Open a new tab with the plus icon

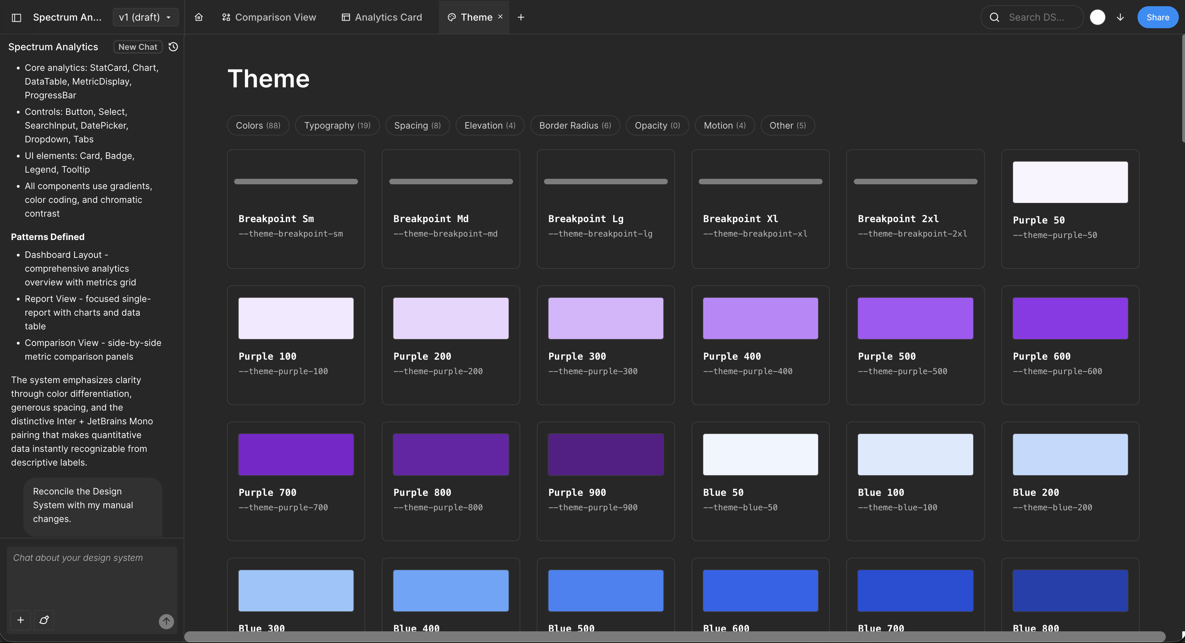point(521,17)
